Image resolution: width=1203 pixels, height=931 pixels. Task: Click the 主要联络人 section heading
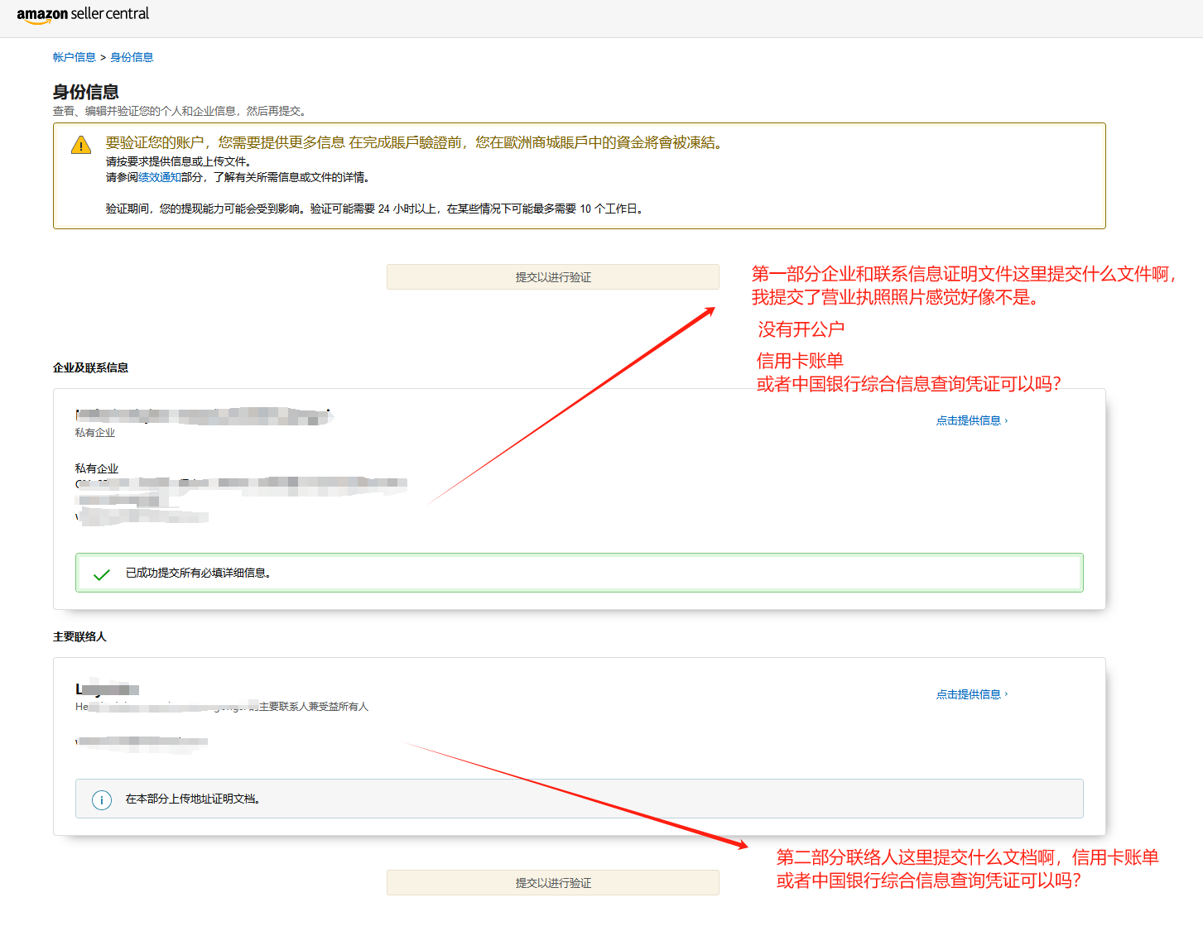tap(79, 636)
